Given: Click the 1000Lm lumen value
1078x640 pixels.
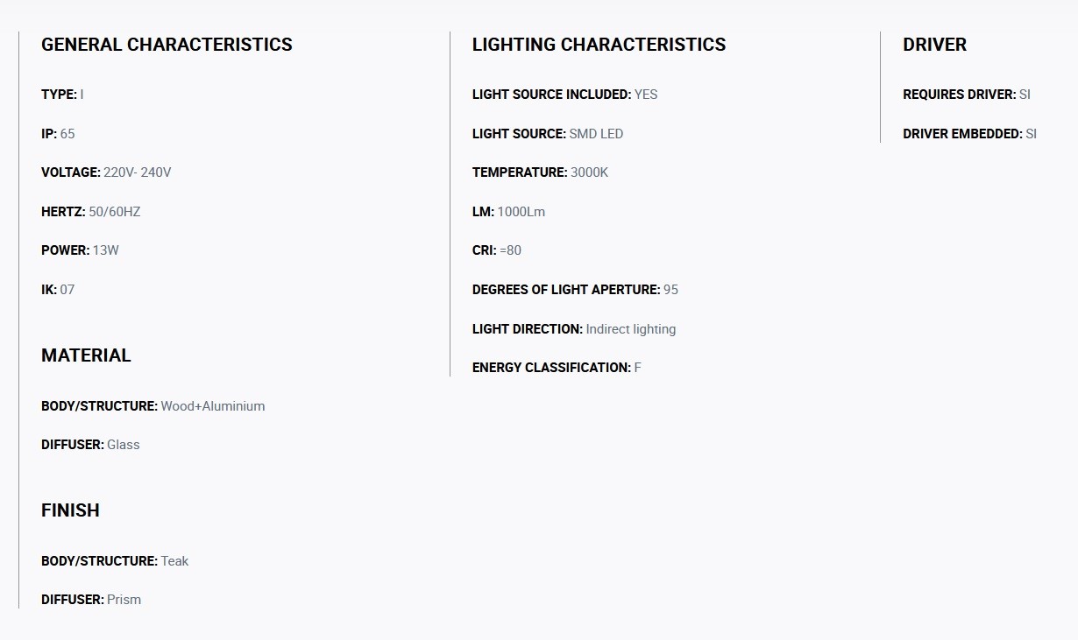Looking at the screenshot, I should (521, 212).
